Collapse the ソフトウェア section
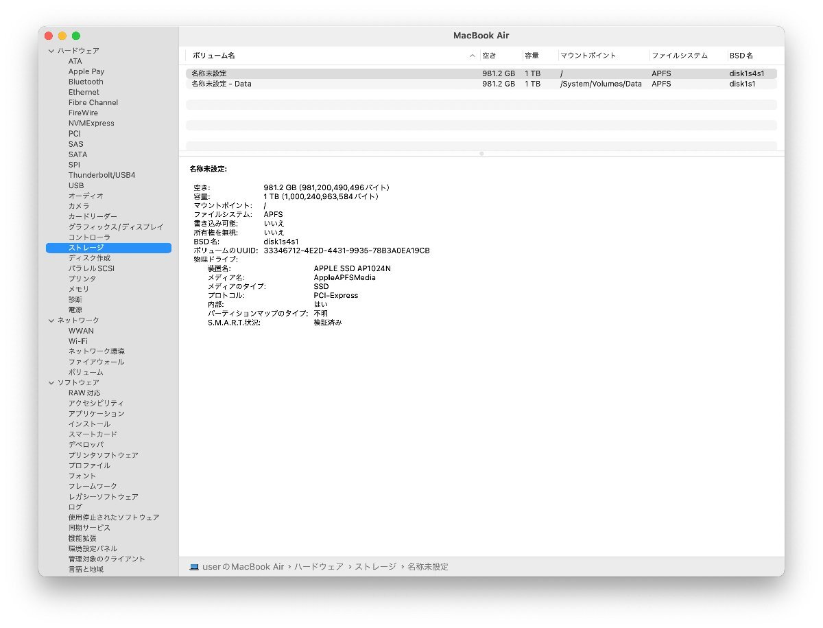This screenshot has width=823, height=628. point(51,382)
